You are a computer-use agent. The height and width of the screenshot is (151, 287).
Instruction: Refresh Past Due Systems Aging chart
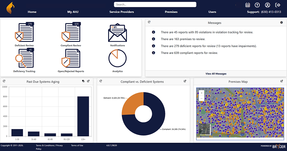(x=4, y=81)
